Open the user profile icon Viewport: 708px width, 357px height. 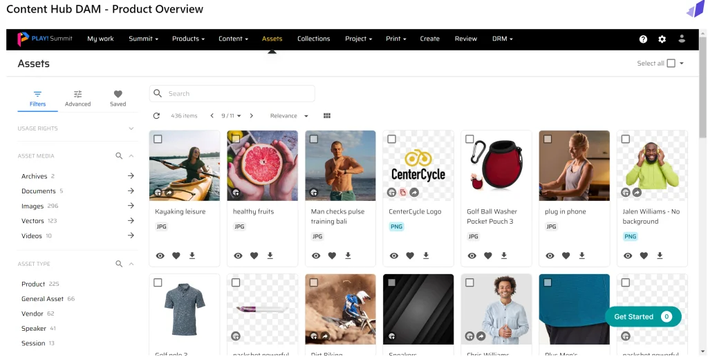point(682,39)
